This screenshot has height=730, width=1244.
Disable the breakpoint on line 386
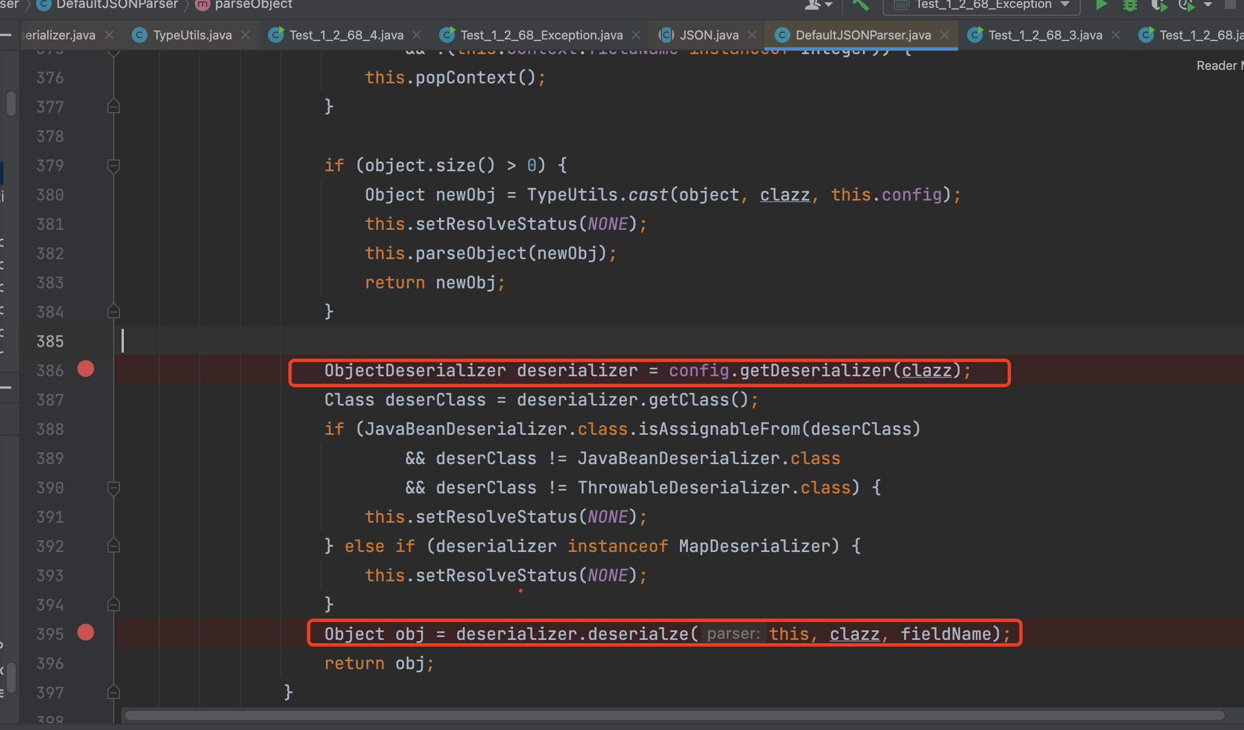[x=86, y=370]
